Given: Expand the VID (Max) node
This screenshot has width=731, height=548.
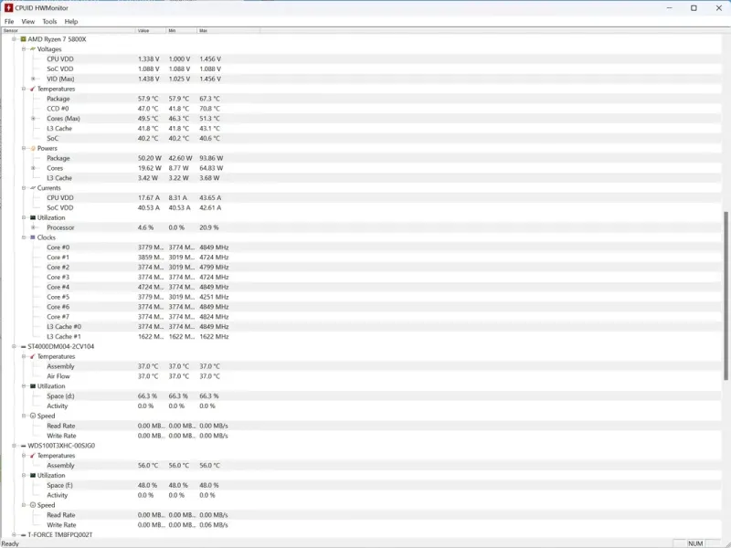Looking at the screenshot, I should click(33, 79).
